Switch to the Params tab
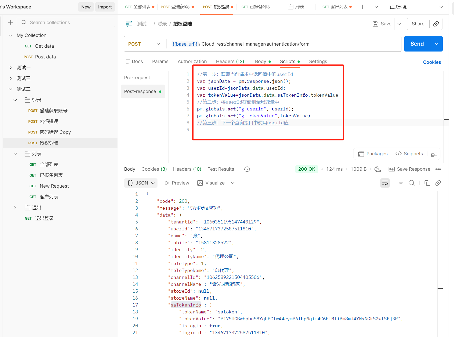 point(160,62)
